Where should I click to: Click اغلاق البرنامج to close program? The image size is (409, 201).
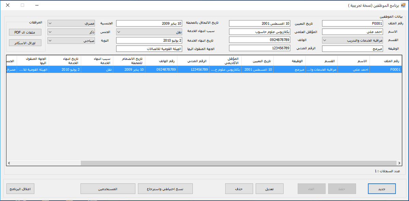tap(20, 188)
